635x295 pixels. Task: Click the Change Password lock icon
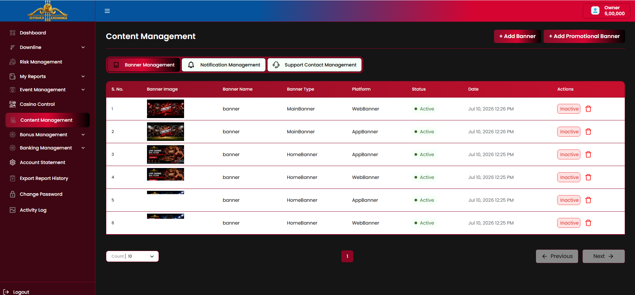coord(13,194)
